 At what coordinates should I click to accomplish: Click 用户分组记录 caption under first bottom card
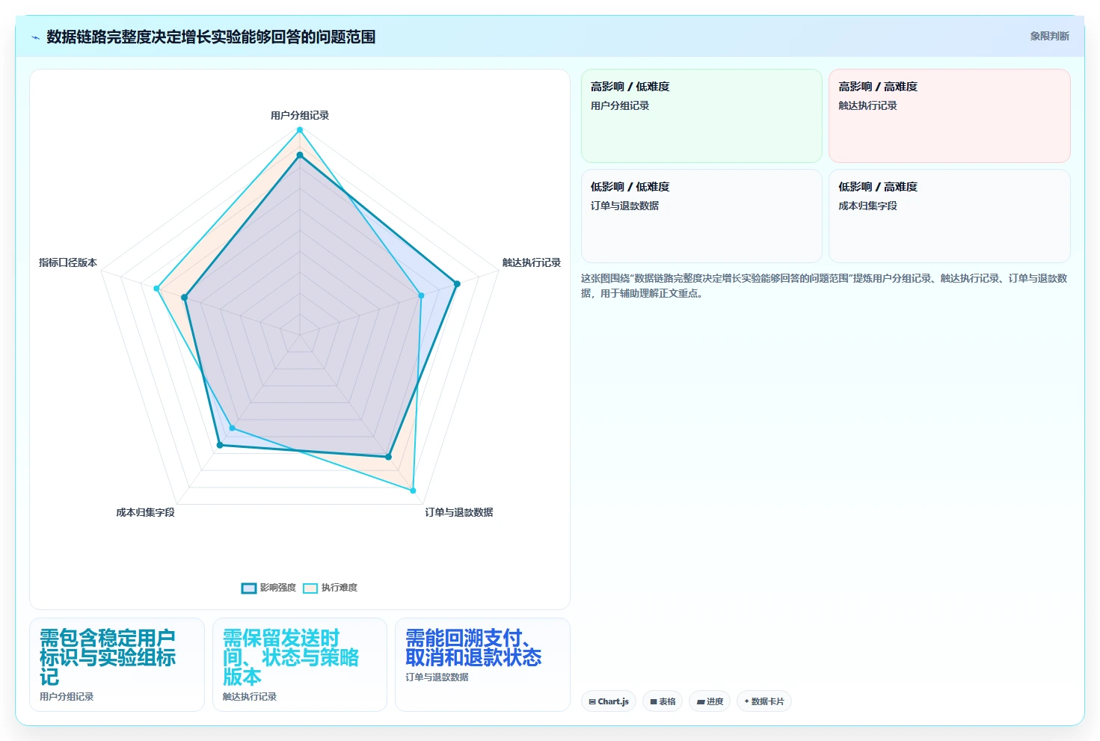[x=67, y=696]
